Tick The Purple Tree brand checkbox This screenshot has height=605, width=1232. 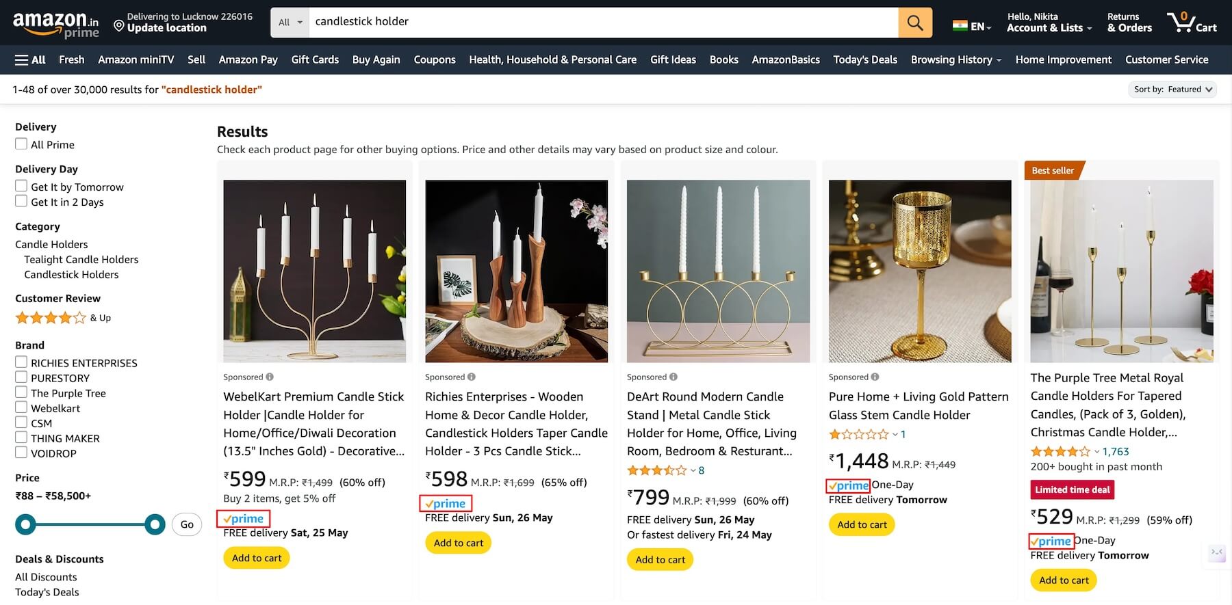pyautogui.click(x=22, y=393)
